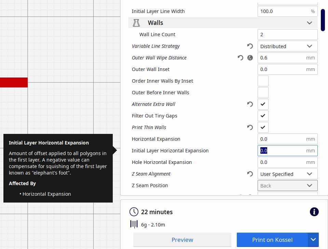Click the Preview button
This screenshot has height=249, width=328.
[x=182, y=240]
